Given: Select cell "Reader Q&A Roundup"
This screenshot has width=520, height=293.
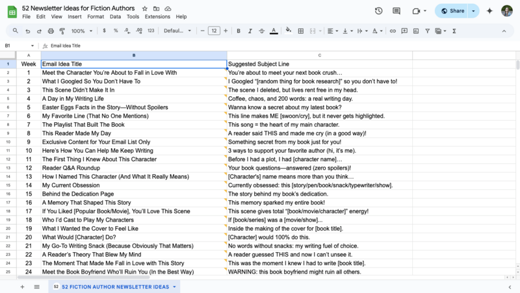Looking at the screenshot, I should pyautogui.click(x=134, y=168).
